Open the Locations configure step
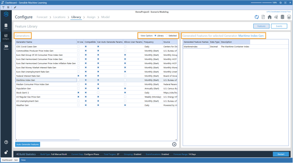 [x=60, y=17]
